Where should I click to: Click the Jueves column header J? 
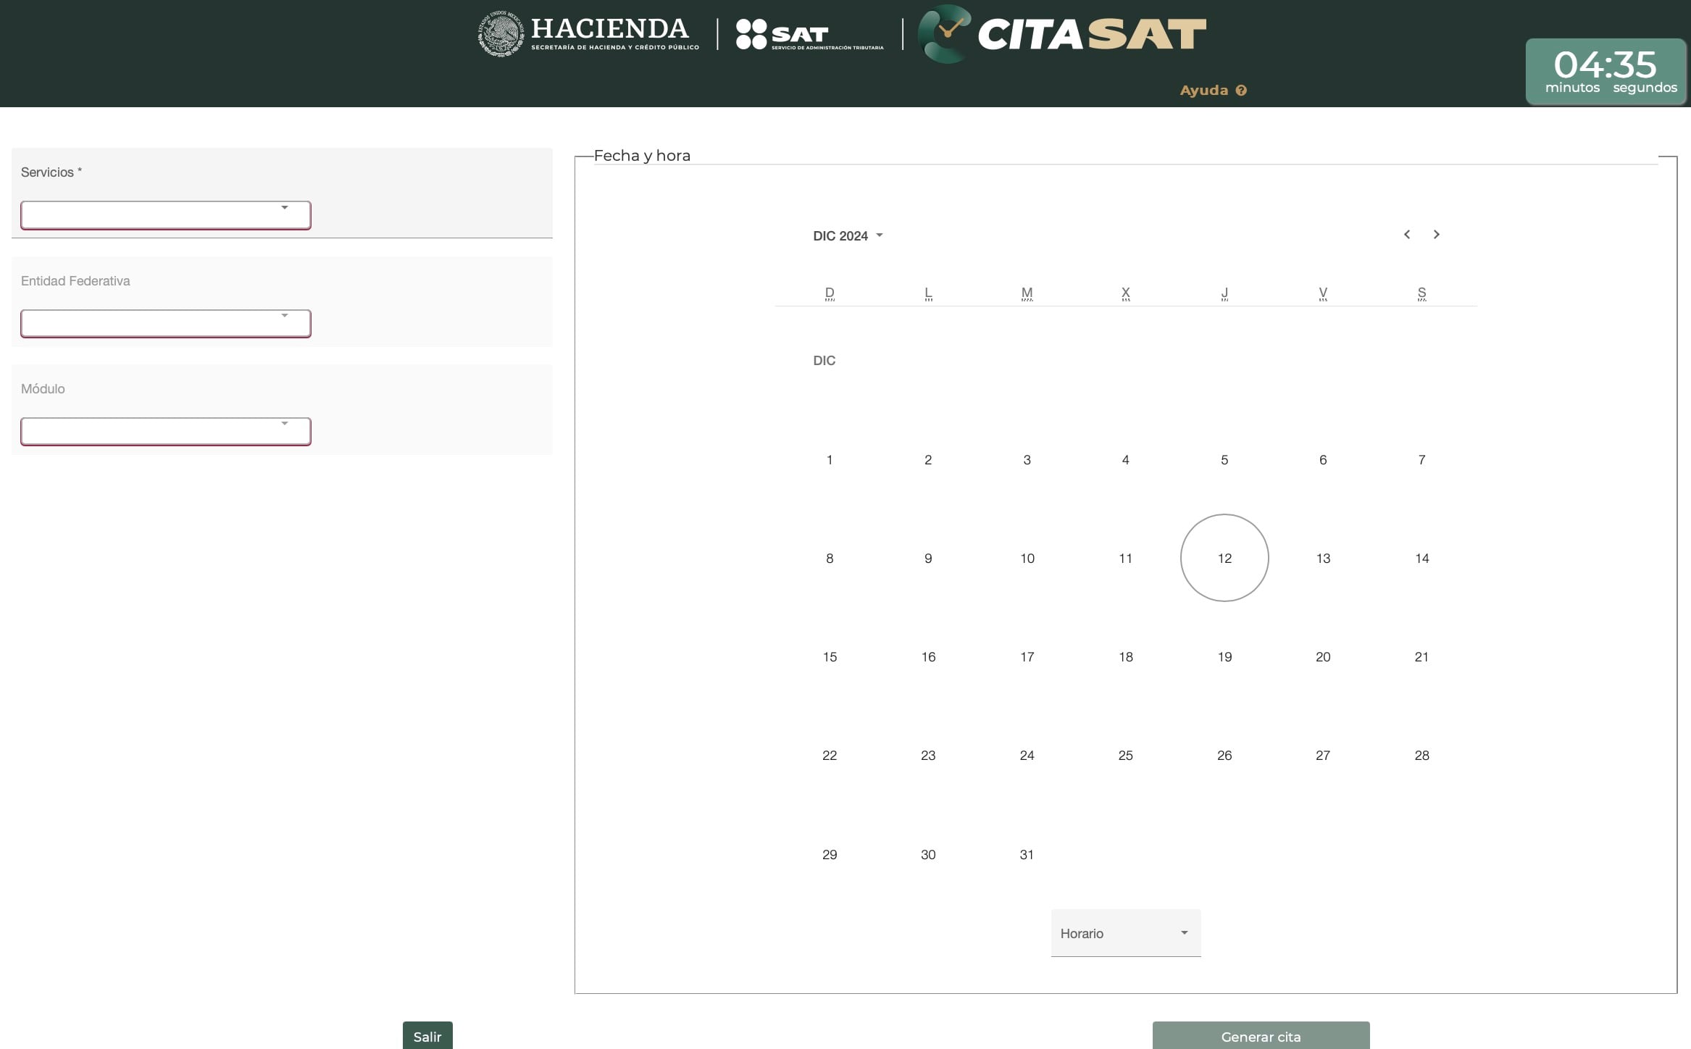point(1224,293)
